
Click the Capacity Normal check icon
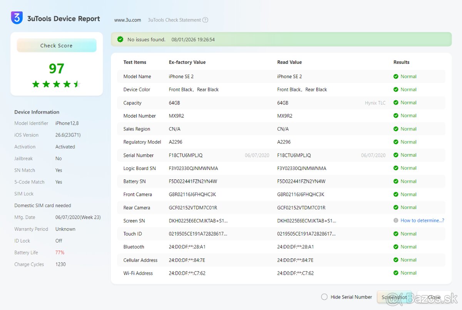point(396,103)
